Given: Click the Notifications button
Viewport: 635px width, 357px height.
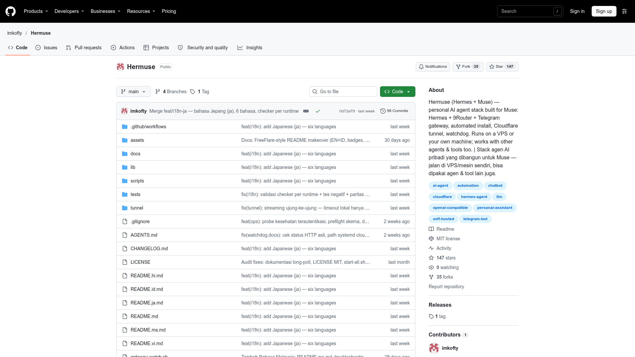Looking at the screenshot, I should pyautogui.click(x=433, y=67).
